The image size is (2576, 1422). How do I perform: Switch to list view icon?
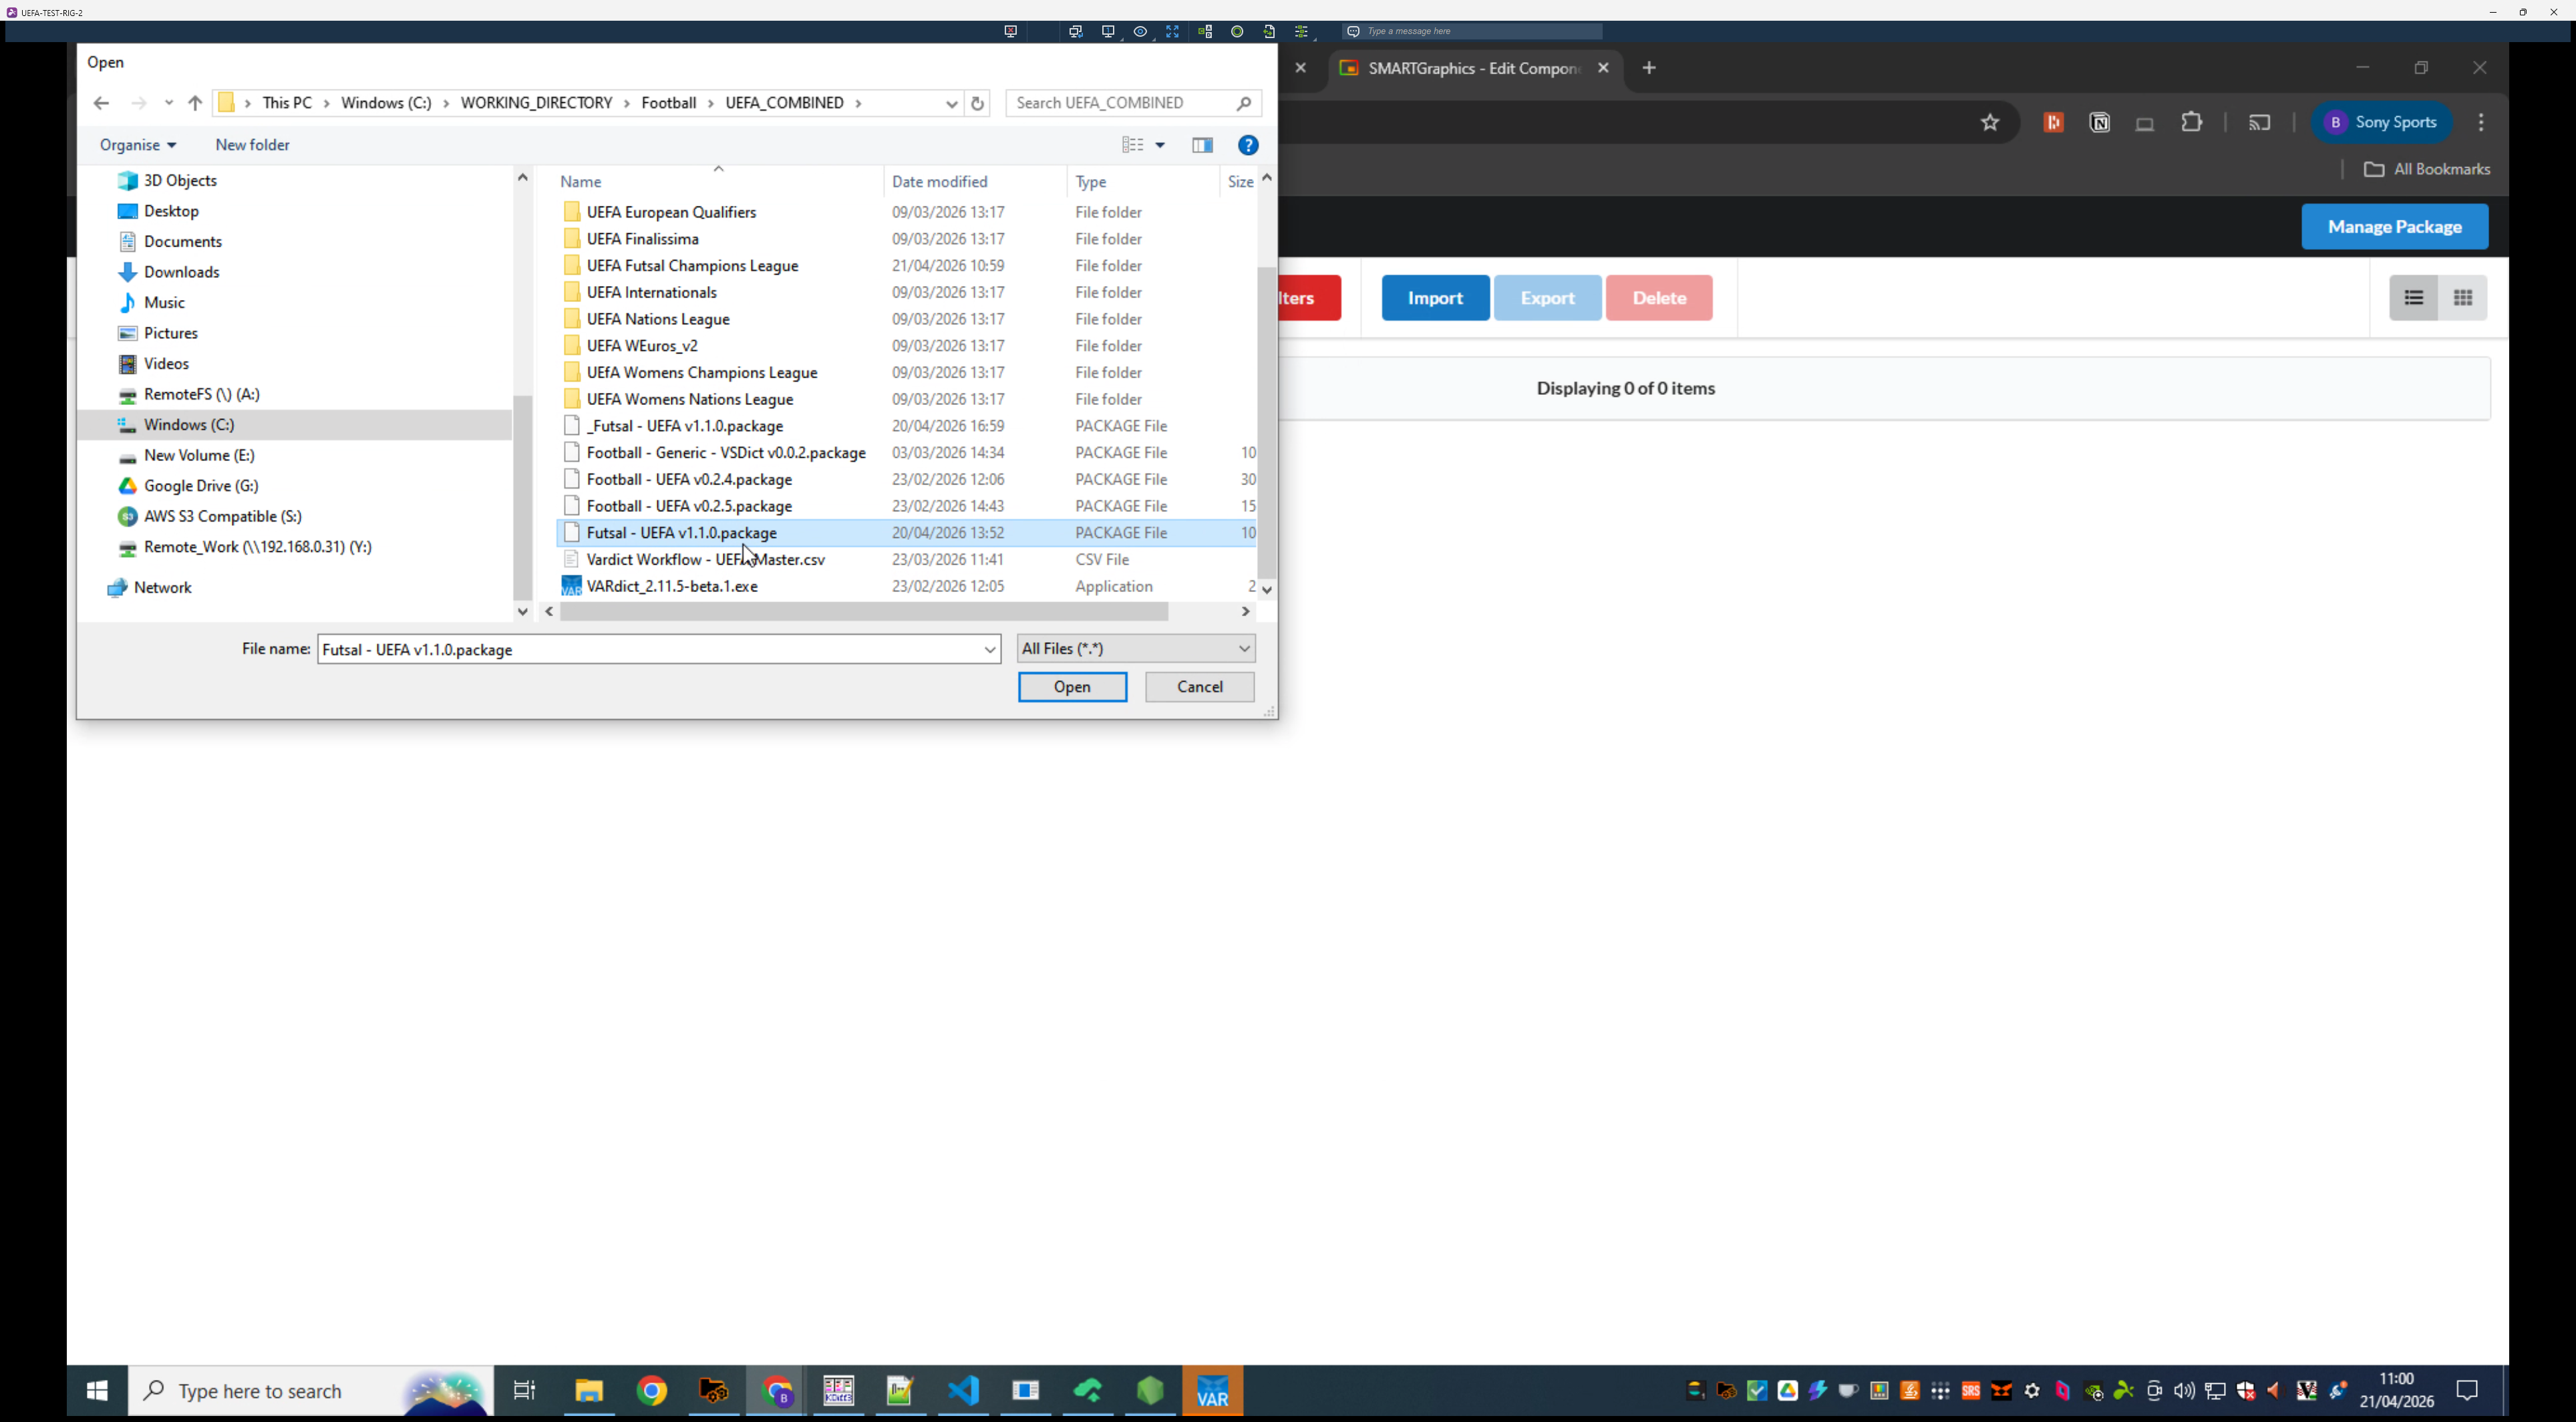coord(2414,298)
